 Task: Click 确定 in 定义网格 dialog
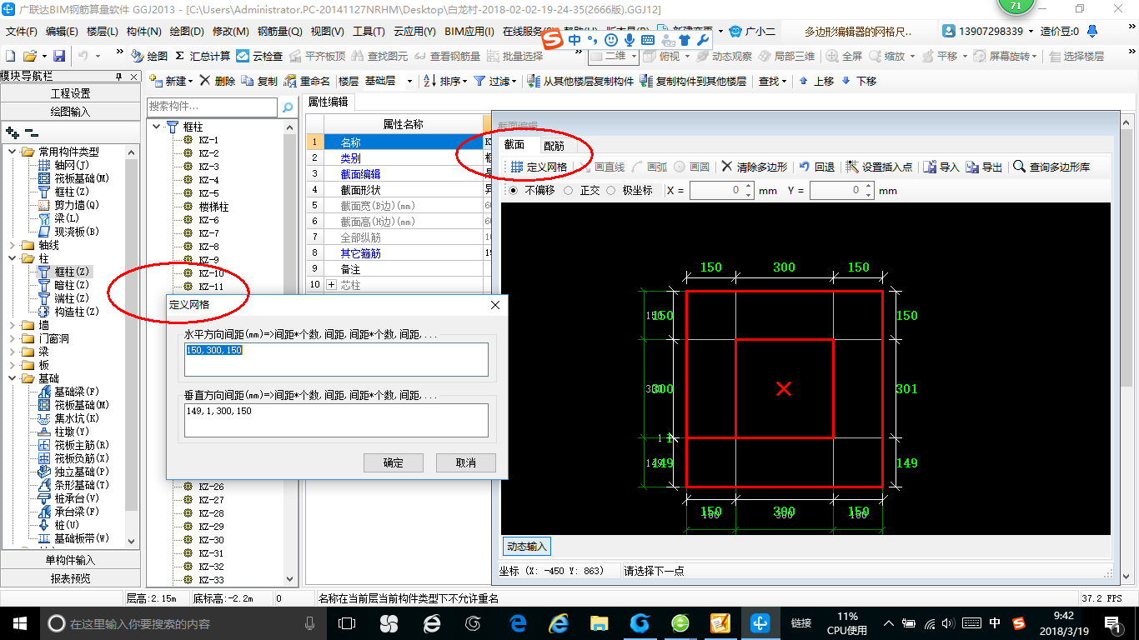(x=393, y=462)
